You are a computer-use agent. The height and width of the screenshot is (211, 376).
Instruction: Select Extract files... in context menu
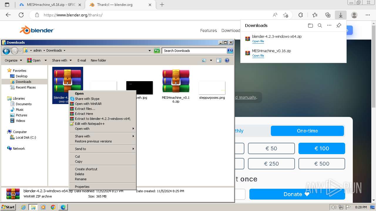[x=103, y=109]
